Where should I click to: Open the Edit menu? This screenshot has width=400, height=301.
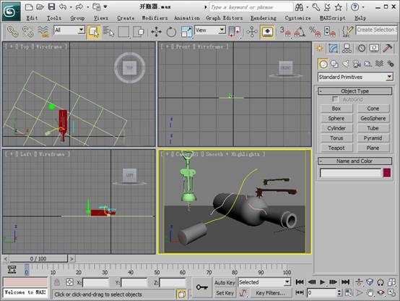[32, 18]
